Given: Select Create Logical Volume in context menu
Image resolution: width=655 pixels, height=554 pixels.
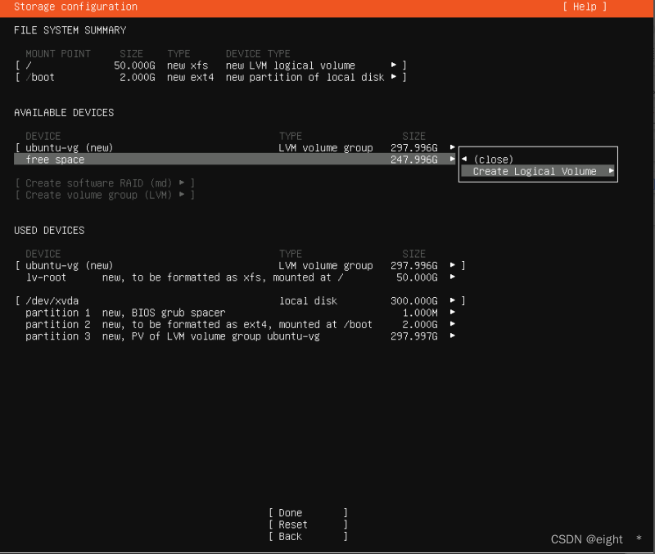Looking at the screenshot, I should tap(537, 171).
